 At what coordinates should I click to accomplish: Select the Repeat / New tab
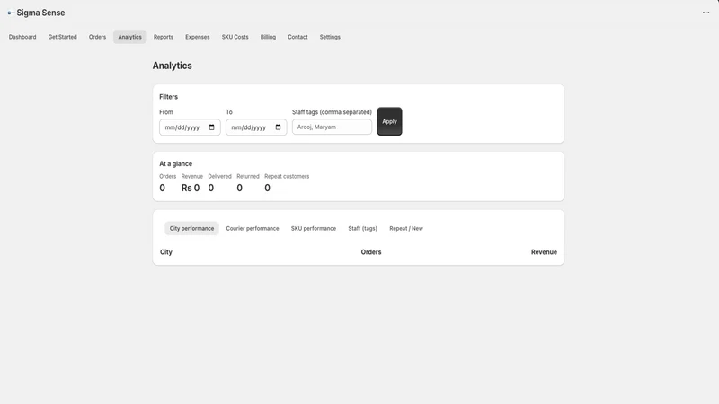[x=406, y=228]
